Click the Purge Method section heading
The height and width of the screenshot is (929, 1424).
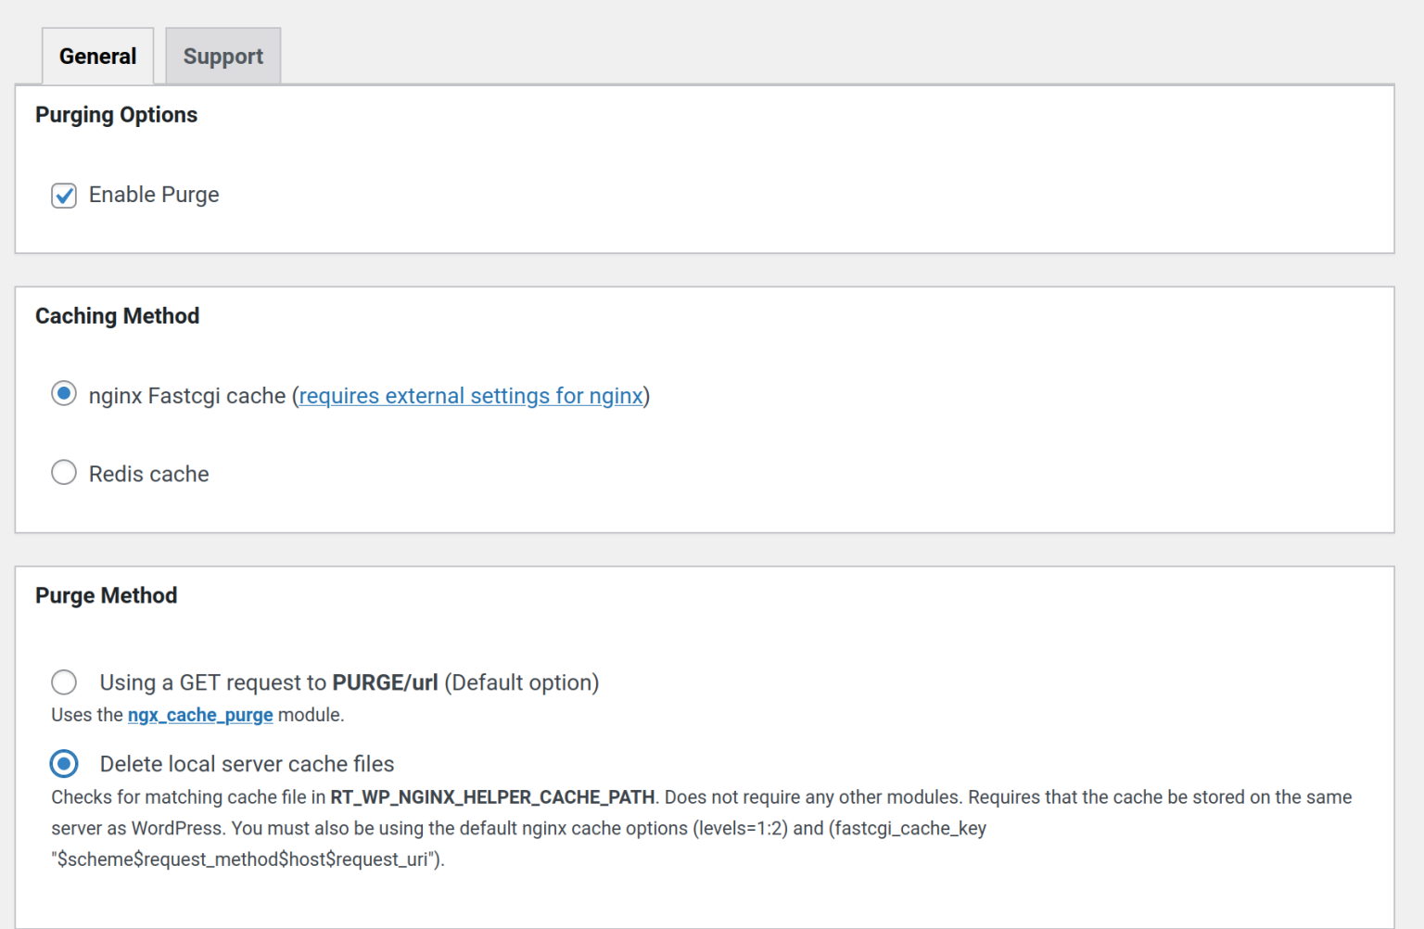pos(107,595)
